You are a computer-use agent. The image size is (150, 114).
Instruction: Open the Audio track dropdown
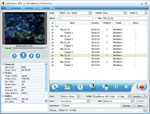click(x=90, y=13)
